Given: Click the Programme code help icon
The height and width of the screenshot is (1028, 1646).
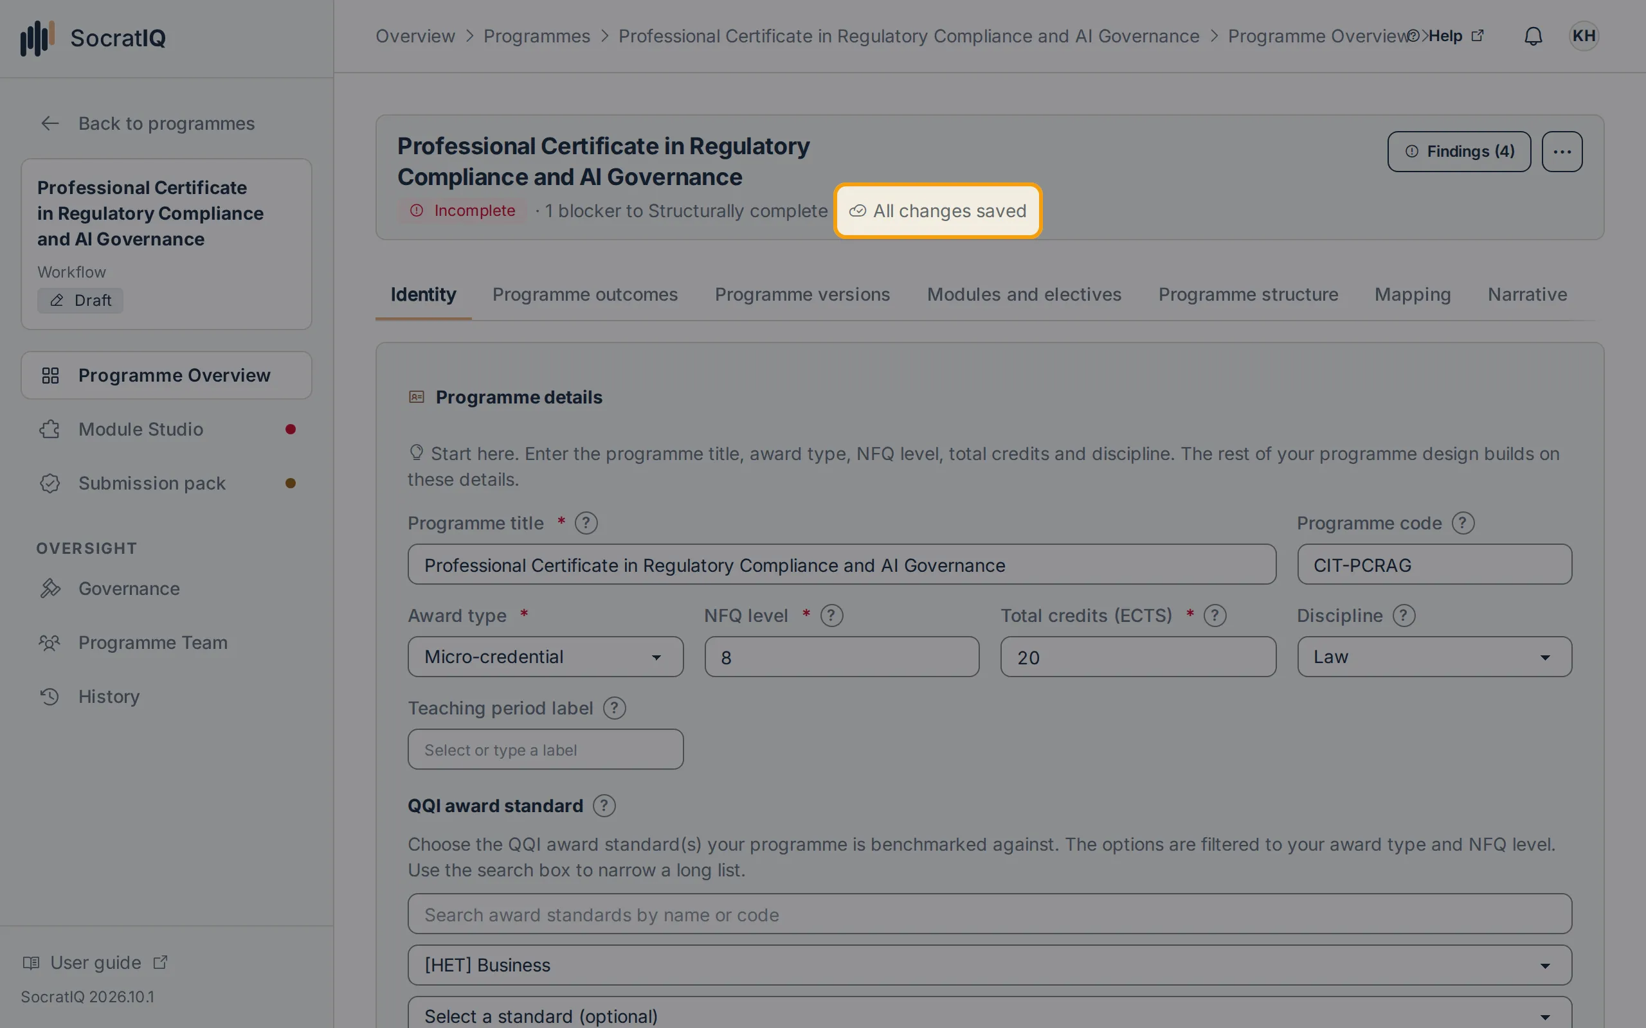Looking at the screenshot, I should pos(1462,523).
